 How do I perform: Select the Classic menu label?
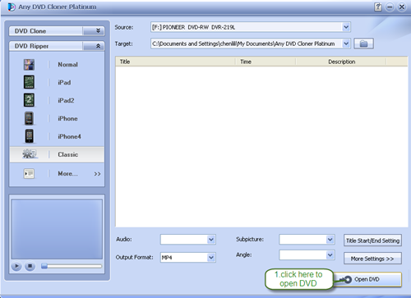coord(68,154)
